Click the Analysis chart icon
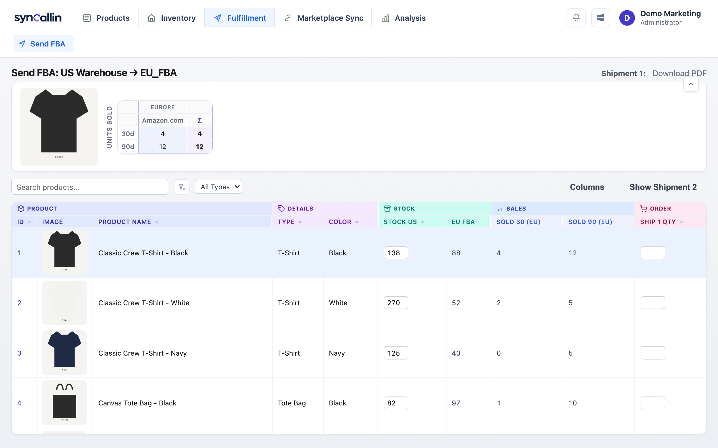Screen dimensions: 718x448 pos(385,18)
